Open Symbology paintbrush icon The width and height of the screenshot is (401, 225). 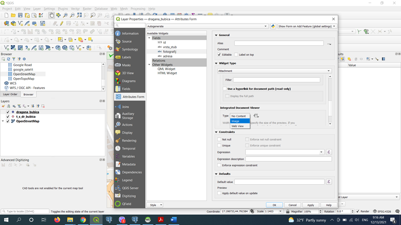tap(118, 49)
